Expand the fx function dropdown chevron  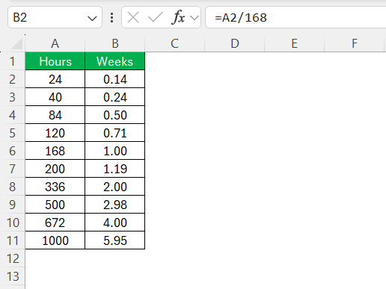point(194,18)
